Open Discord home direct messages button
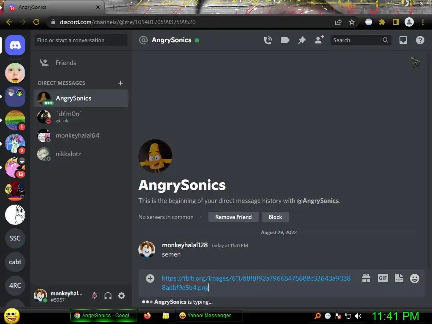 (x=15, y=45)
